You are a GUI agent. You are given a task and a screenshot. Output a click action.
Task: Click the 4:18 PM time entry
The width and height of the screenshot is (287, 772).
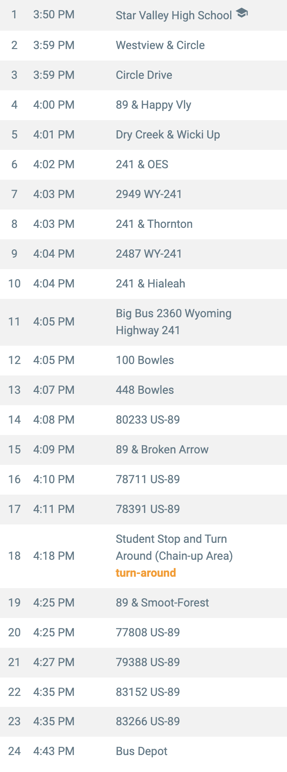[54, 556]
